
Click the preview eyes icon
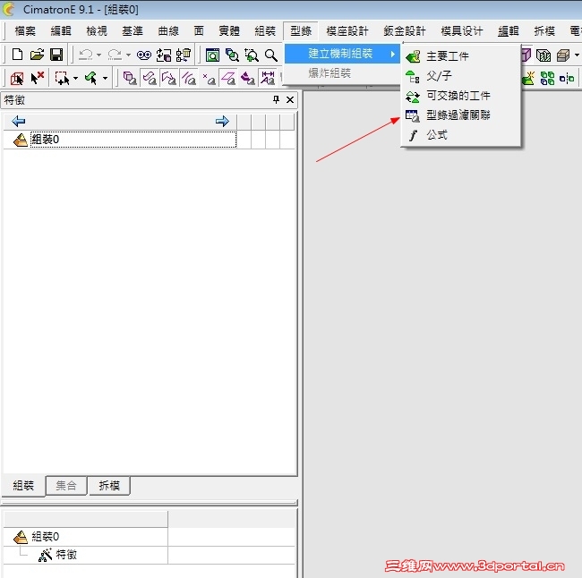[144, 55]
